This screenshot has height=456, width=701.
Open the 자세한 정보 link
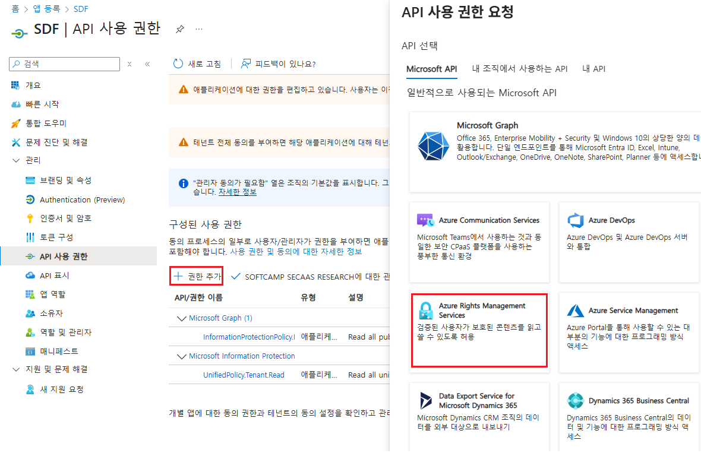click(237, 191)
